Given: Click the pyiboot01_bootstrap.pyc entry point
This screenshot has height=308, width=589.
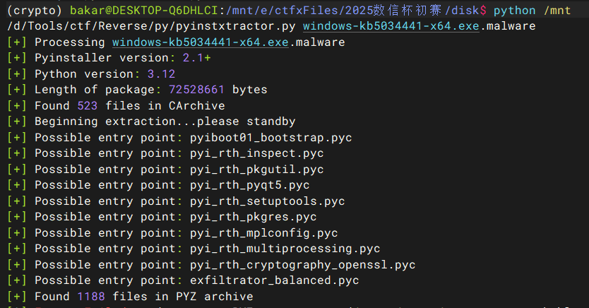Looking at the screenshot, I should coord(270,137).
